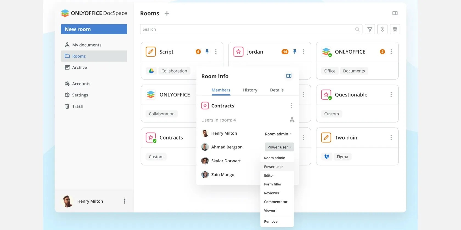The width and height of the screenshot is (461, 230).
Task: Unpin the Script room
Action: coord(207,51)
